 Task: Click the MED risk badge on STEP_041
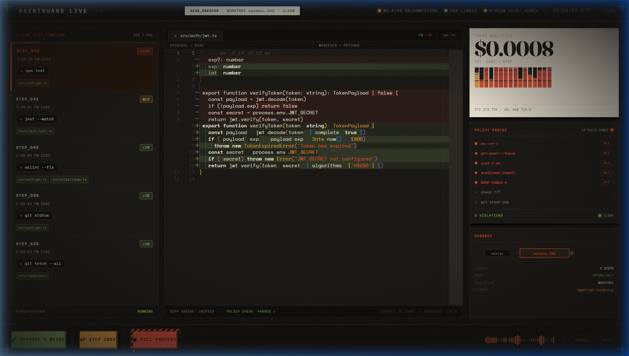coord(146,99)
